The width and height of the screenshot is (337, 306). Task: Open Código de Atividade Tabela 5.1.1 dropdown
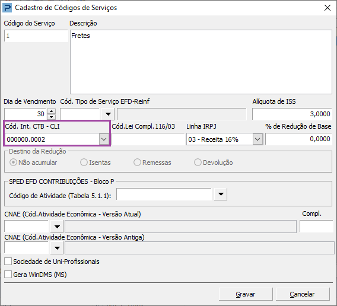click(x=221, y=195)
